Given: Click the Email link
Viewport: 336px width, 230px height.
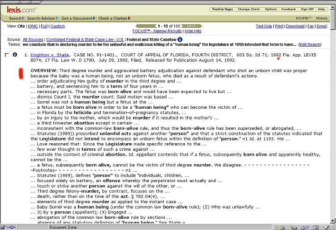Looking at the screenshot, I should coord(322,26).
